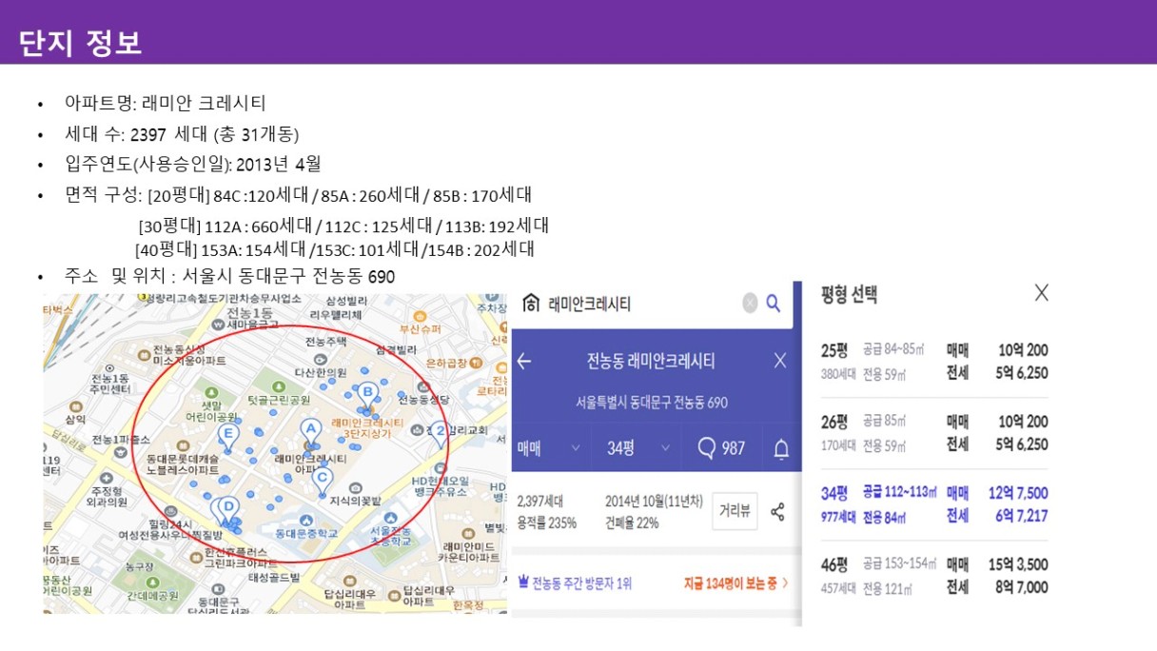Click map marker E
This screenshot has width=1157, height=651.
point(226,435)
